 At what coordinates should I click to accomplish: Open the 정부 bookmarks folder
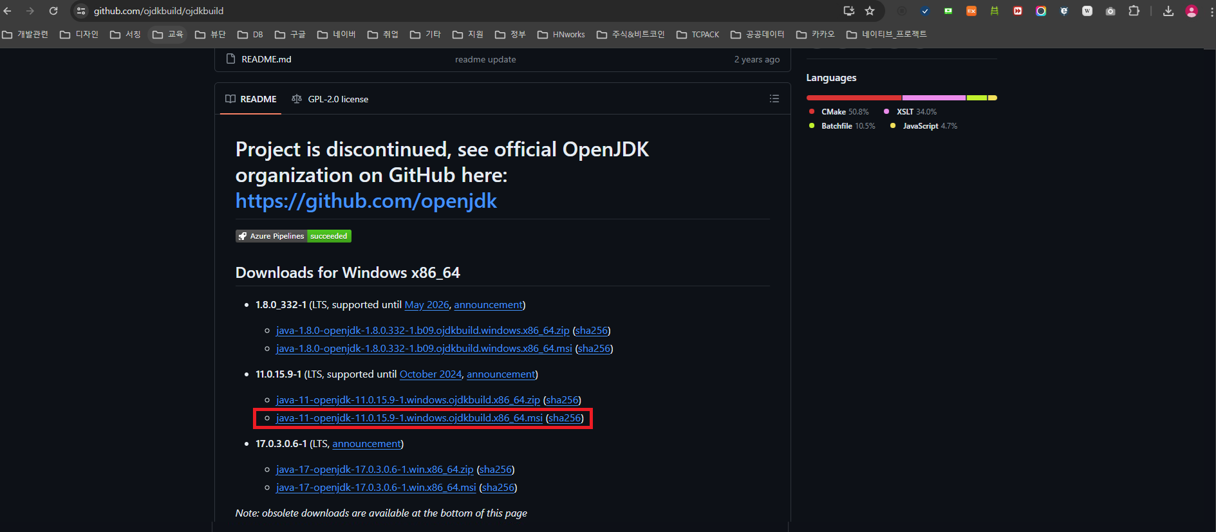coord(510,34)
